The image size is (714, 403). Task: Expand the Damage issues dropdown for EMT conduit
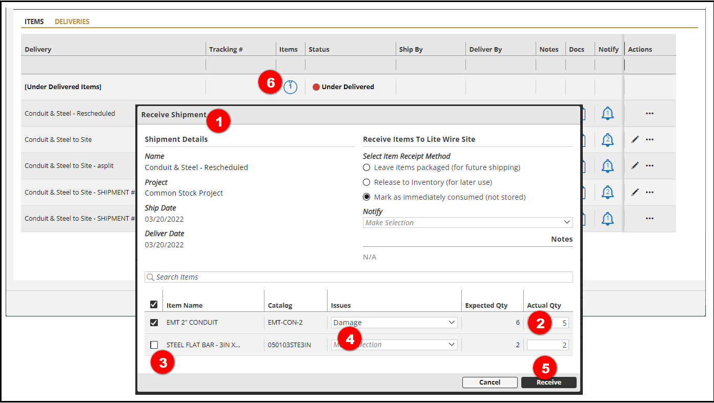pyautogui.click(x=394, y=323)
